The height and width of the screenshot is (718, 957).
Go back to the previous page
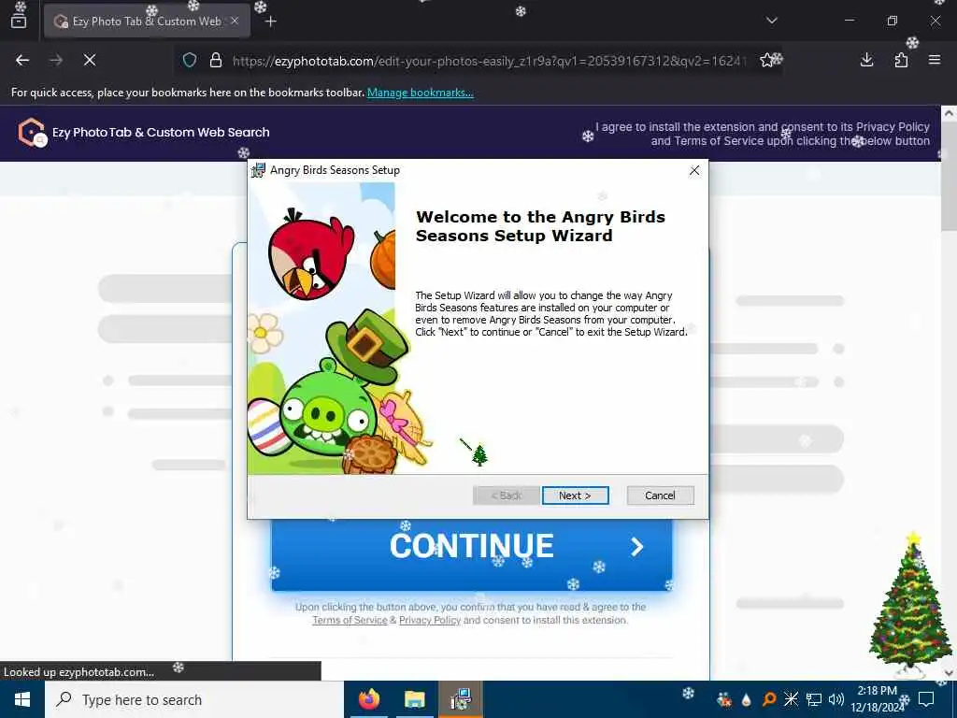22,60
